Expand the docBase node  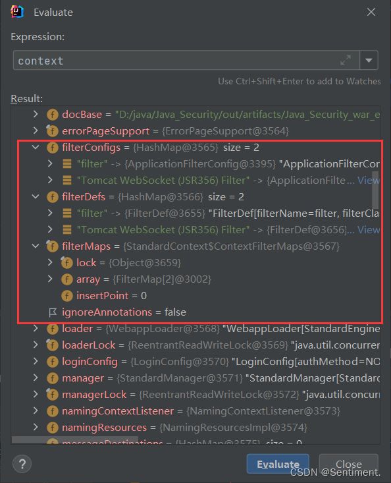tap(36, 114)
